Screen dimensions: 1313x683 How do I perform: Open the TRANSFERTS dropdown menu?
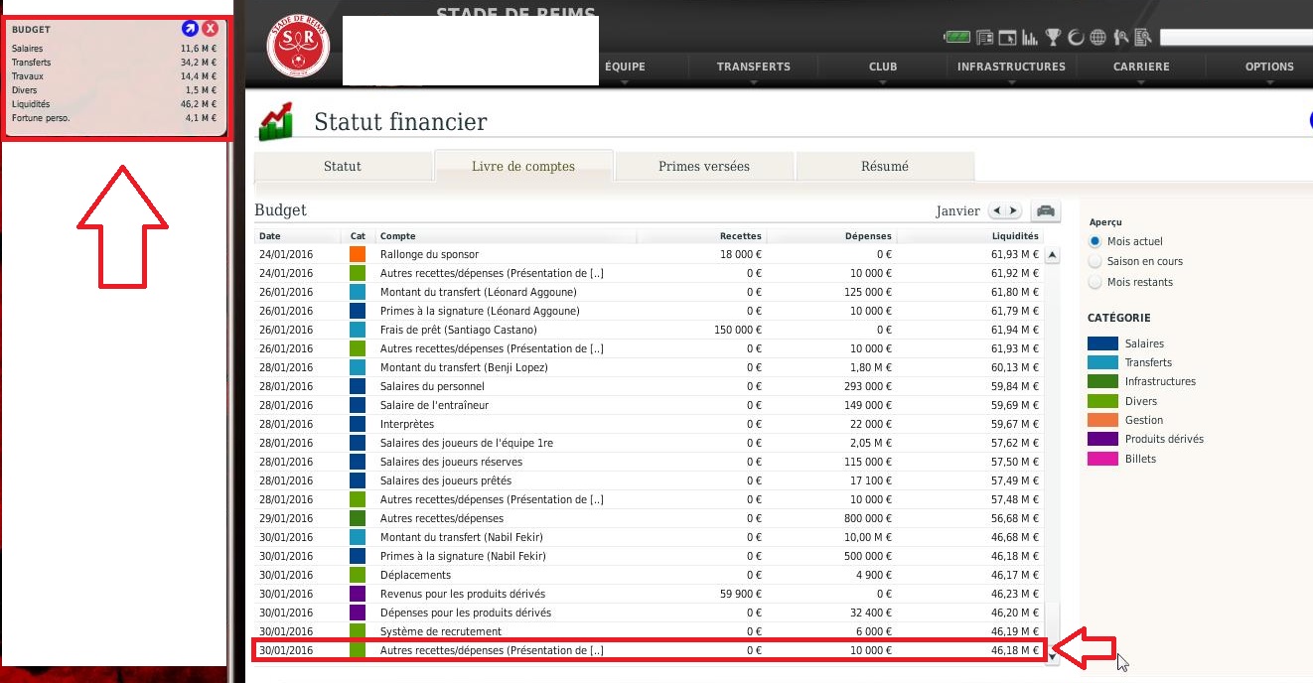coord(754,68)
